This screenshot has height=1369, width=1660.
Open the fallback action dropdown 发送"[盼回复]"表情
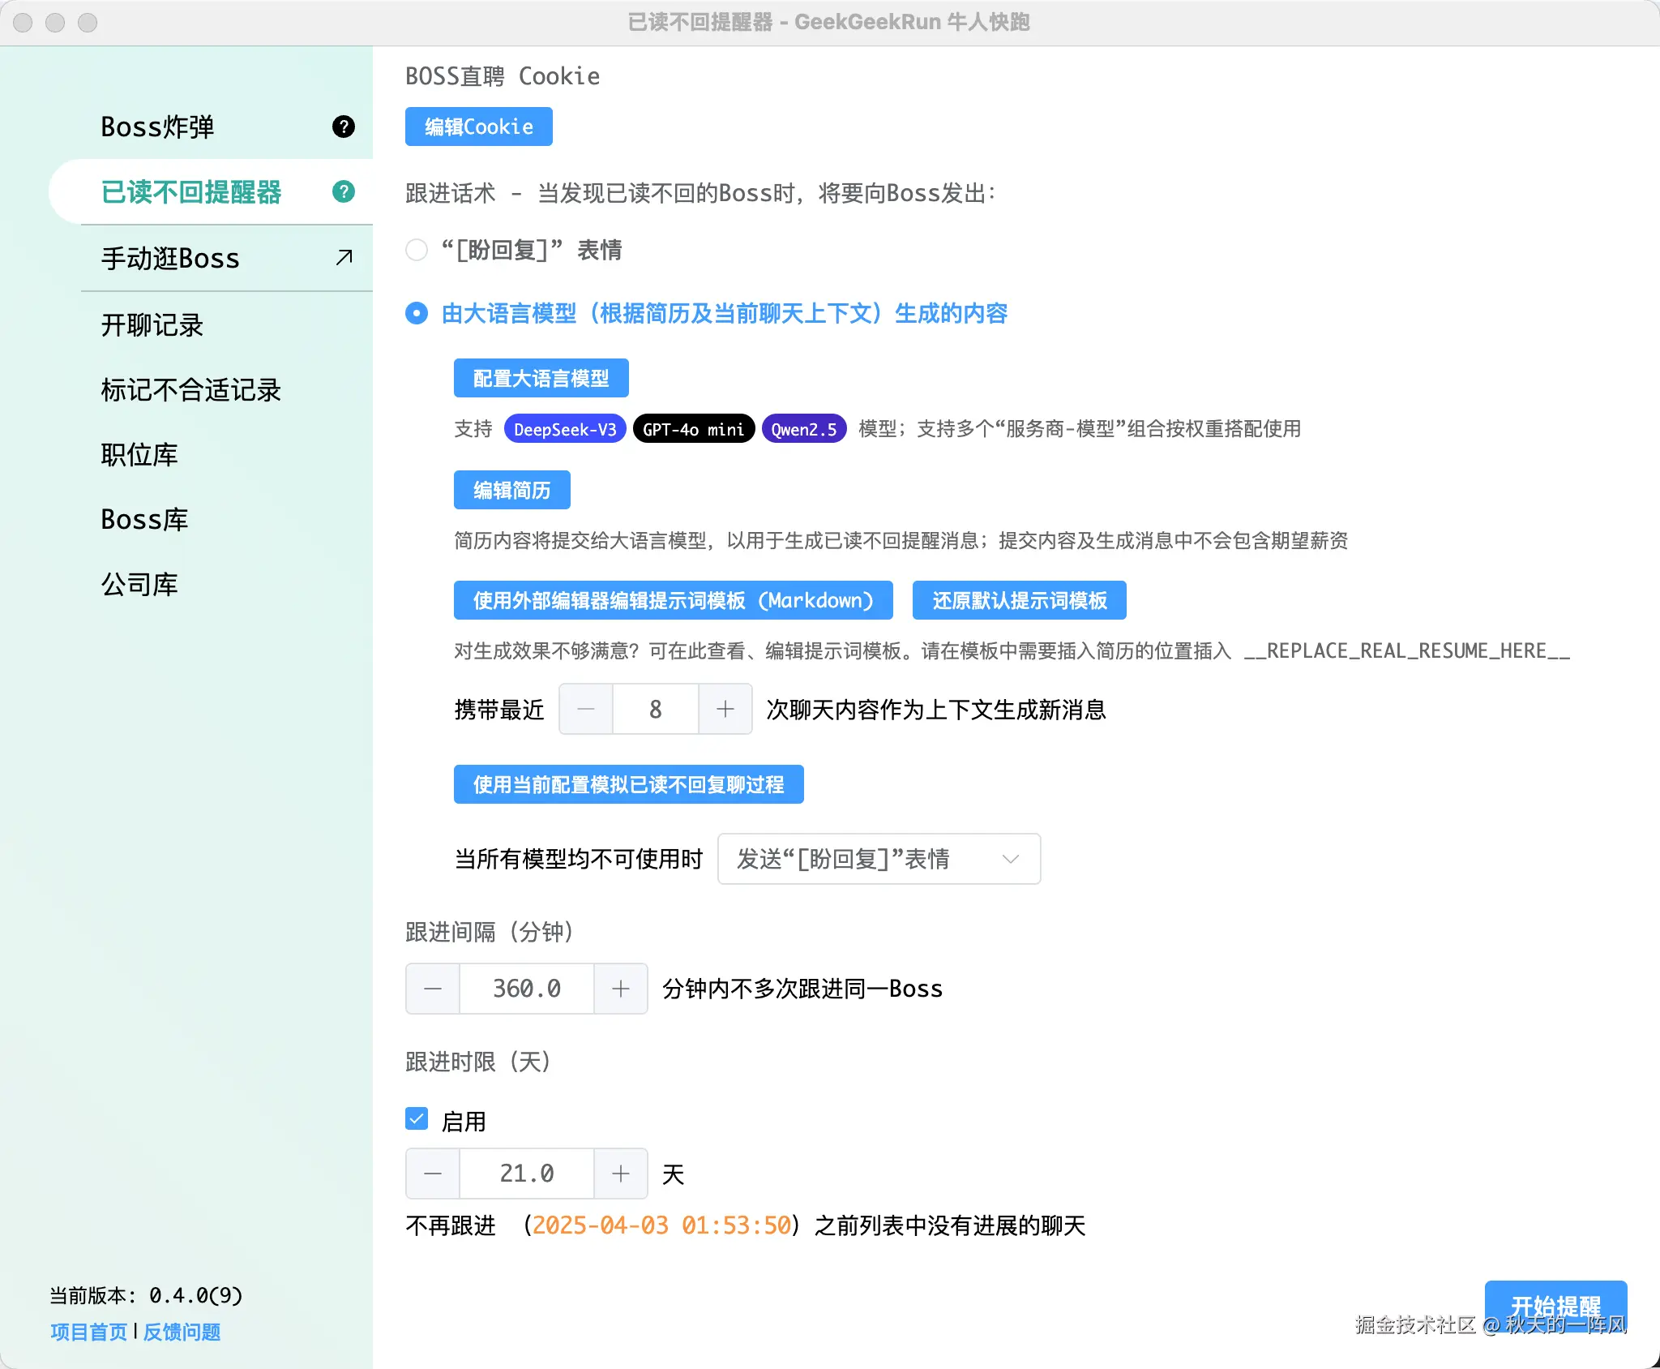point(879,859)
